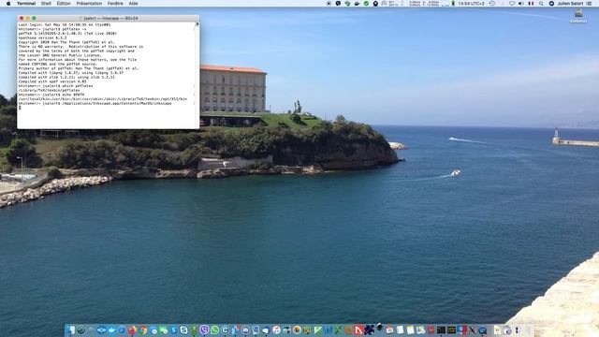Open WhatsApp from the Dock
The height and width of the screenshot is (337, 599).
(214, 330)
